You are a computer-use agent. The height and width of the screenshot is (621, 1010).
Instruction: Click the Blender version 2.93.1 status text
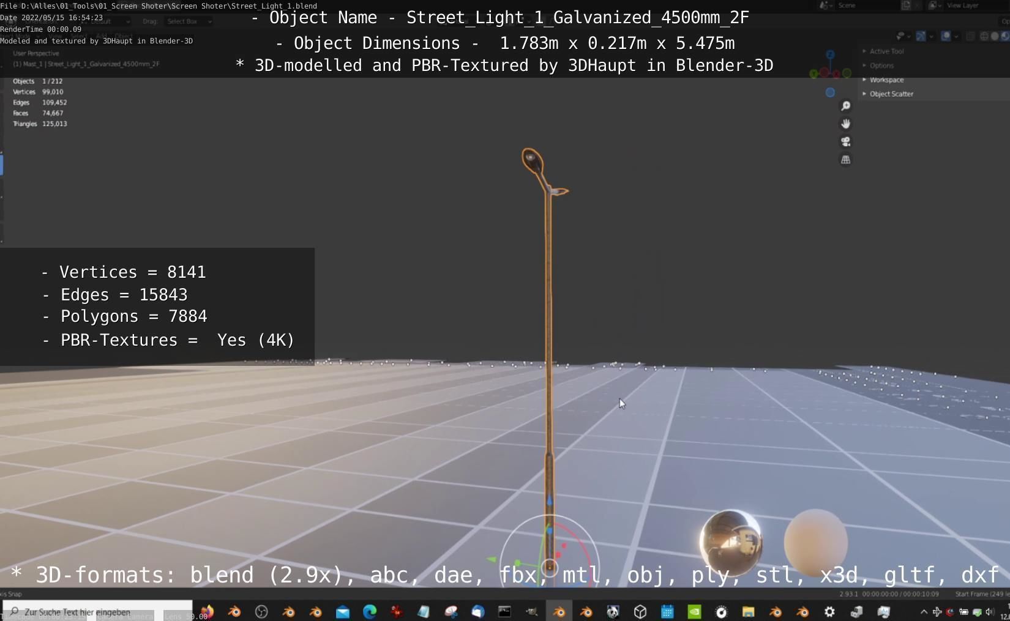coord(848,594)
